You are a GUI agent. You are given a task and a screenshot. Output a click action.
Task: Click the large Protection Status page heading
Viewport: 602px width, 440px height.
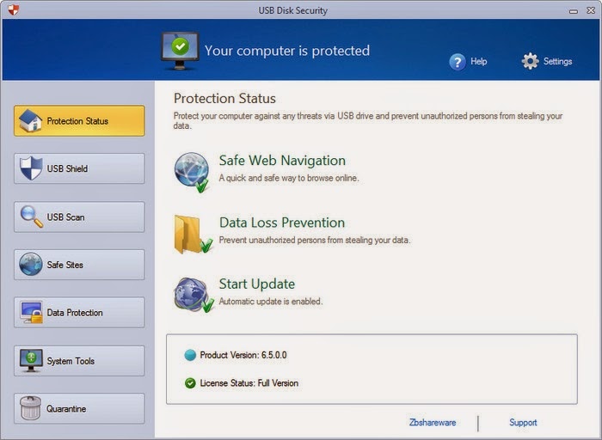click(224, 98)
